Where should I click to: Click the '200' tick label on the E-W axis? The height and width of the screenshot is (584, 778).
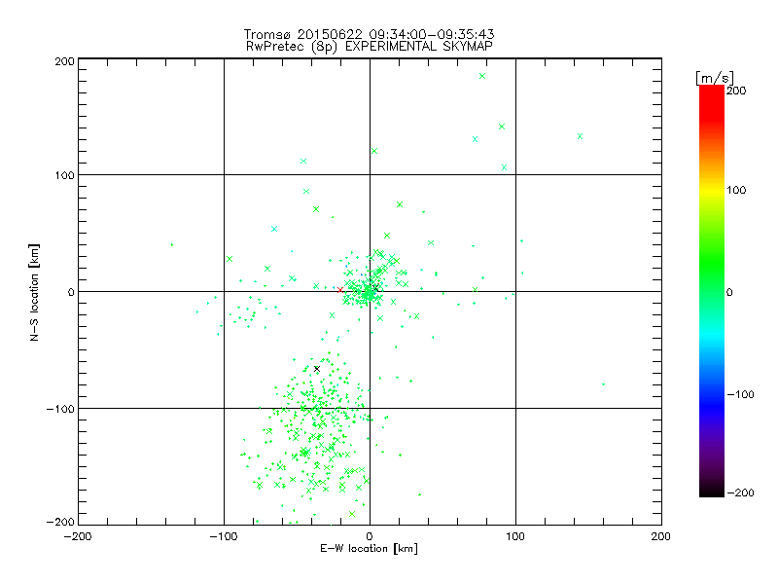tap(661, 536)
